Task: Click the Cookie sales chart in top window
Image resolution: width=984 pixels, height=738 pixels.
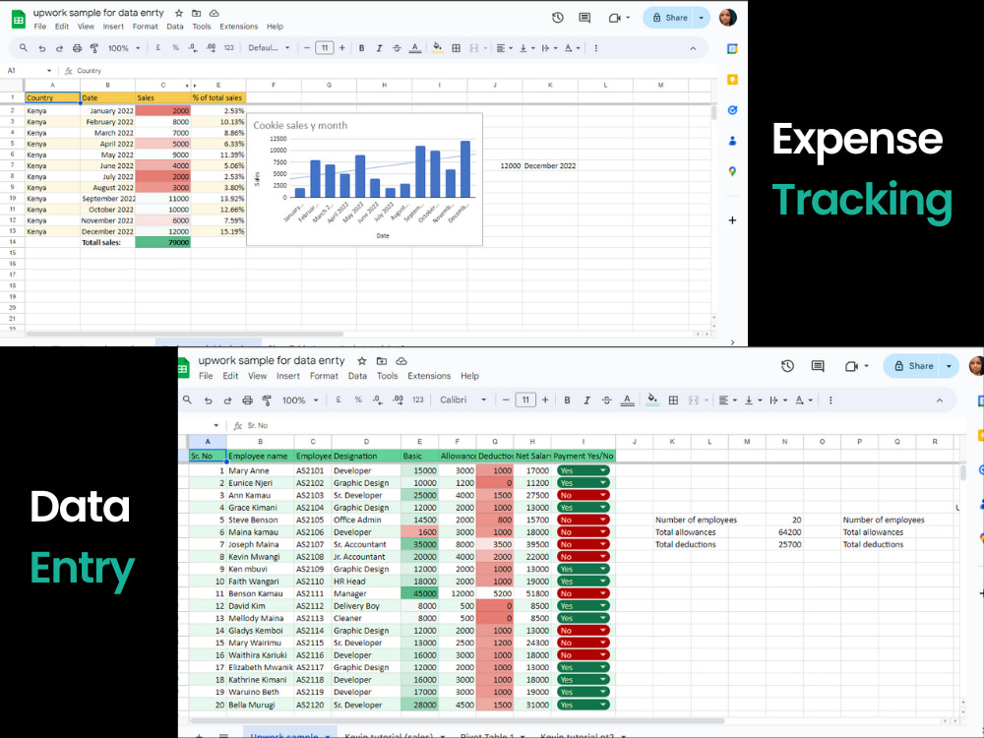Action: coord(365,179)
